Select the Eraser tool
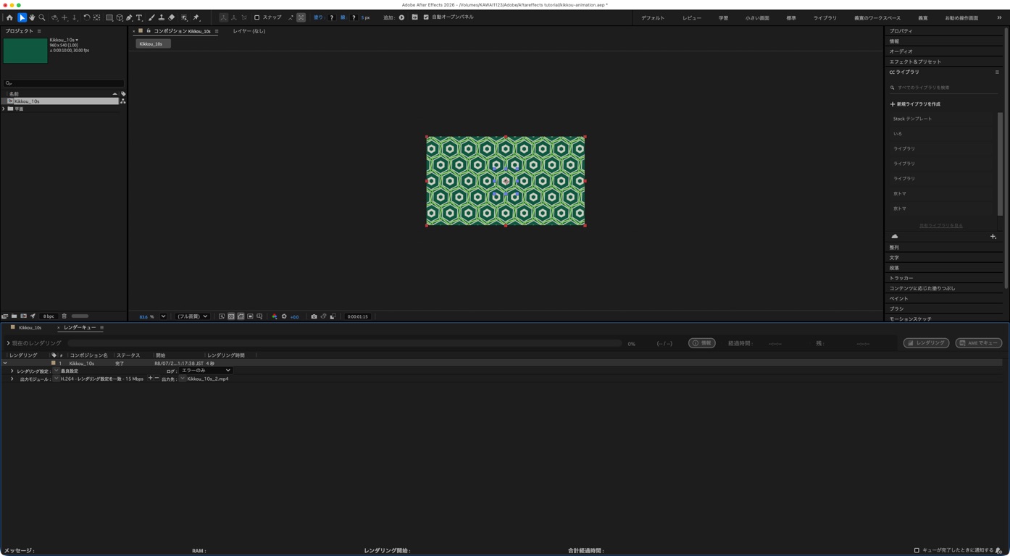1010x556 pixels. [172, 17]
